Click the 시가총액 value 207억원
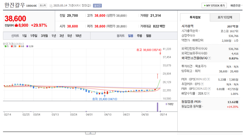Screen dimensions: 244x135 coord(233,27)
